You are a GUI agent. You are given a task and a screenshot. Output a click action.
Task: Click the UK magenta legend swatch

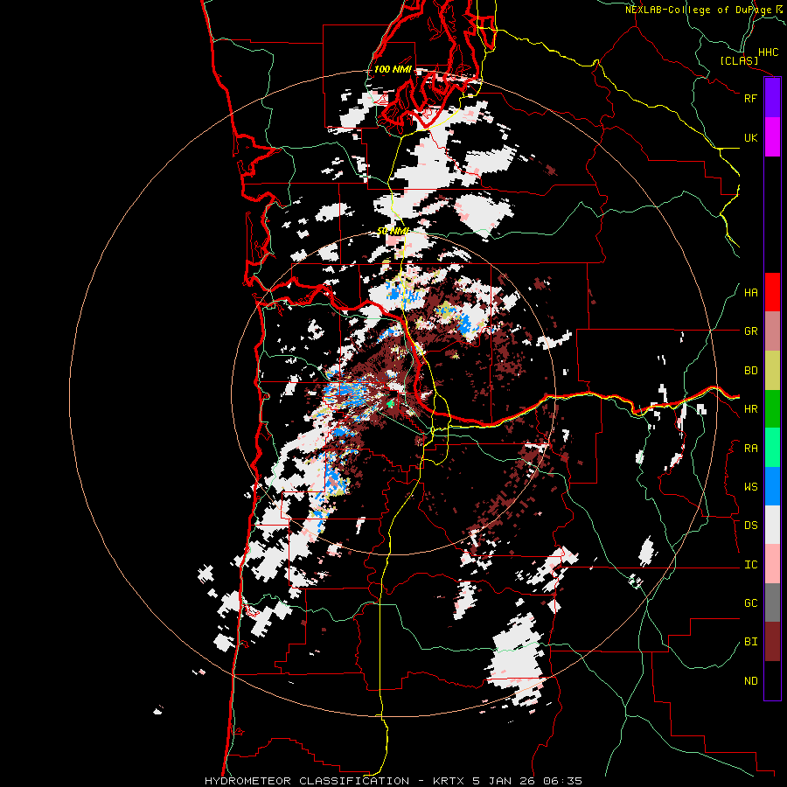click(772, 137)
